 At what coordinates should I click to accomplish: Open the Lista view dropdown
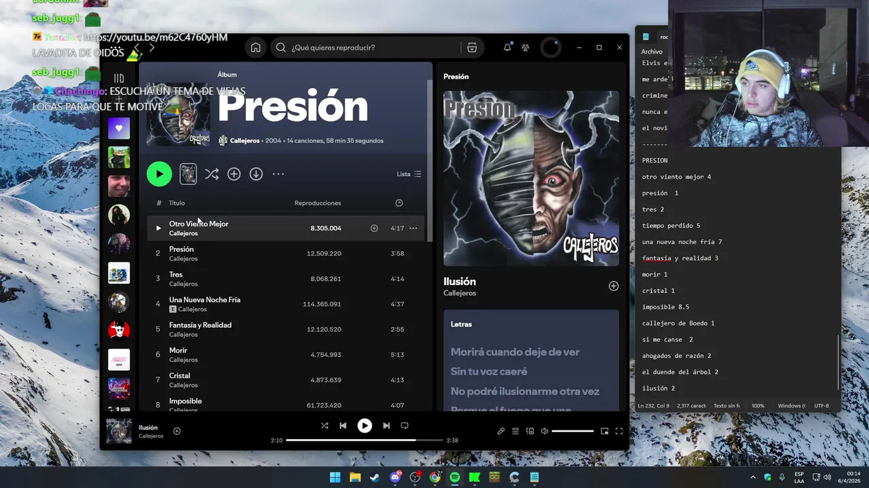(x=409, y=174)
